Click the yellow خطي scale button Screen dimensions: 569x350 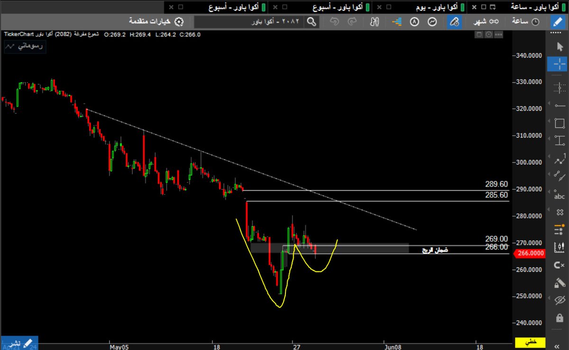(530, 342)
